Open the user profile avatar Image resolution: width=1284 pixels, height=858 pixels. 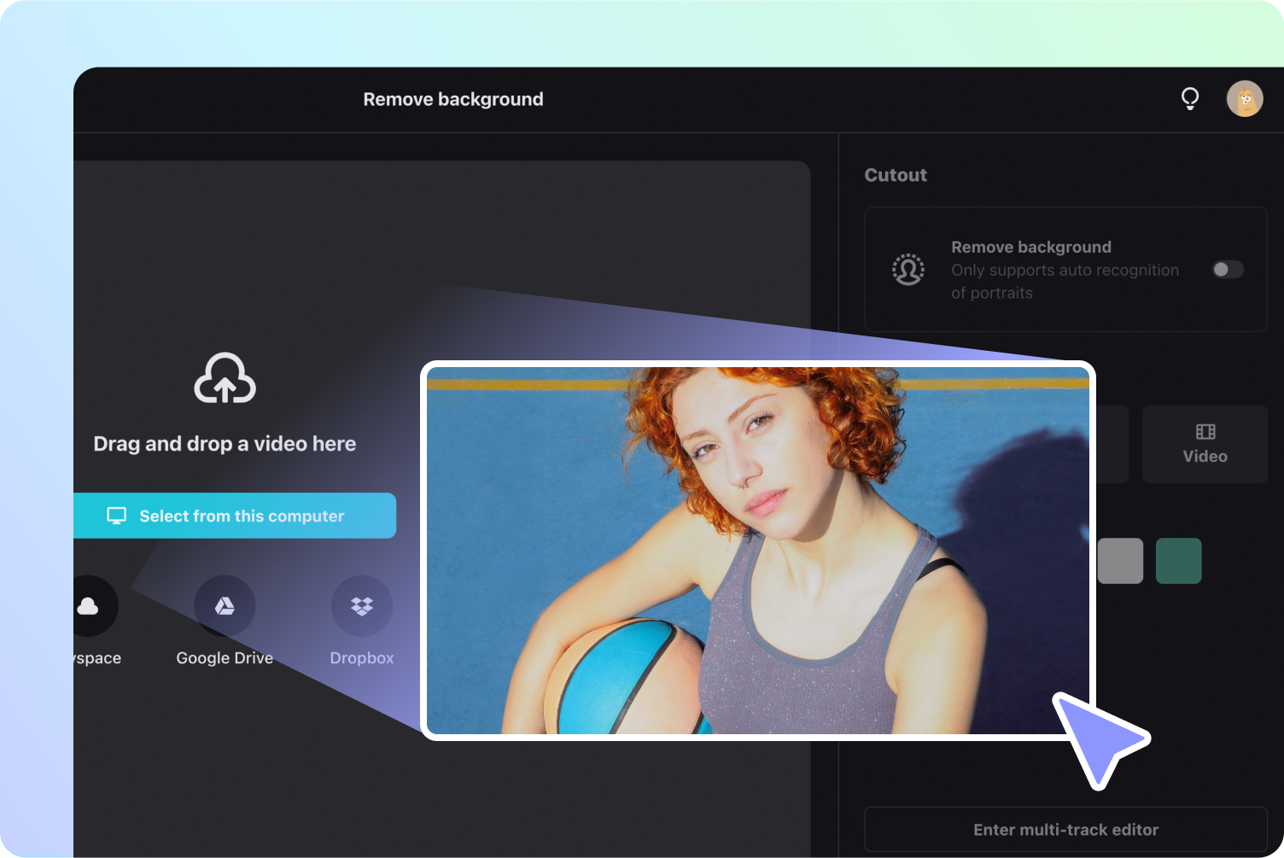(1245, 99)
